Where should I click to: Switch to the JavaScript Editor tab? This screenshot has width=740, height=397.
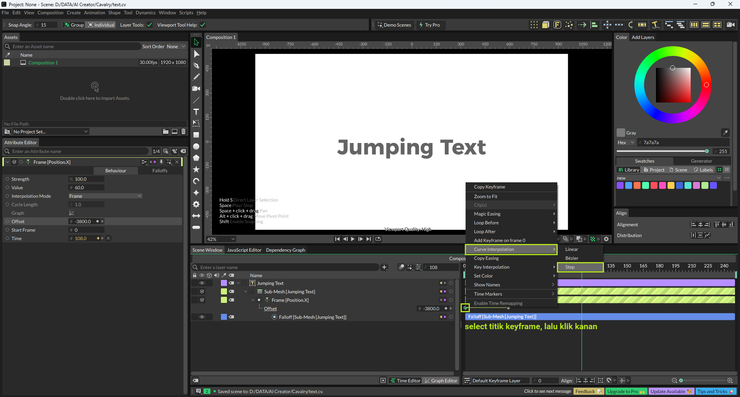click(244, 250)
